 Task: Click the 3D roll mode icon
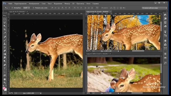pos(114,8)
